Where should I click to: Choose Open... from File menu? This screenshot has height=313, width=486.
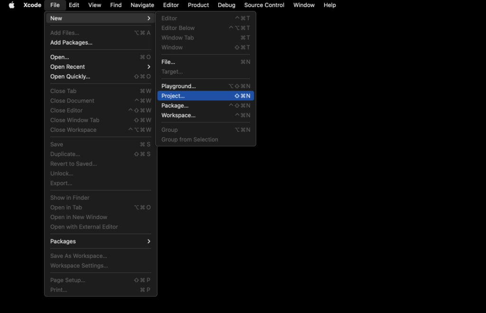tap(101, 57)
